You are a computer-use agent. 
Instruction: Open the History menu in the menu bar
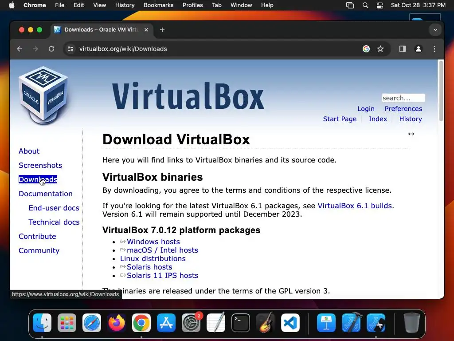tap(125, 5)
